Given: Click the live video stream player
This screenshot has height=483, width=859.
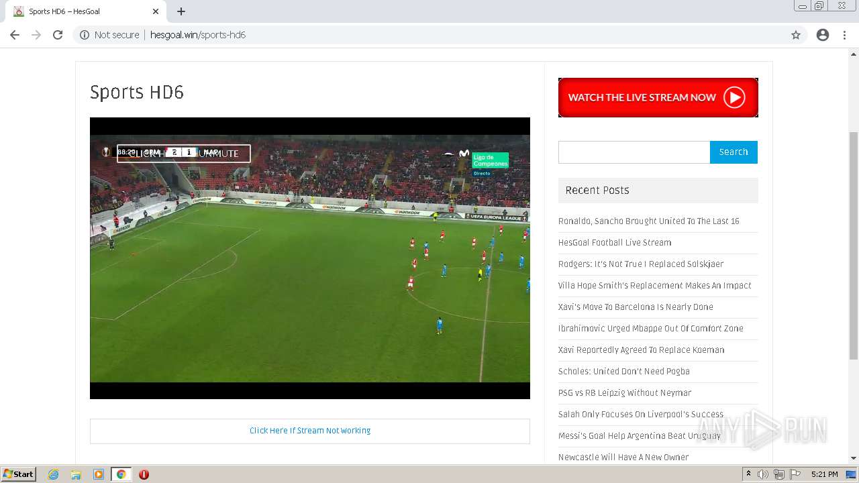Looking at the screenshot, I should pyautogui.click(x=310, y=258).
